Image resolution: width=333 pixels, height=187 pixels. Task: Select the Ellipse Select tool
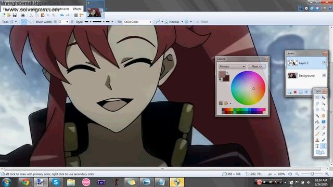click(317, 110)
